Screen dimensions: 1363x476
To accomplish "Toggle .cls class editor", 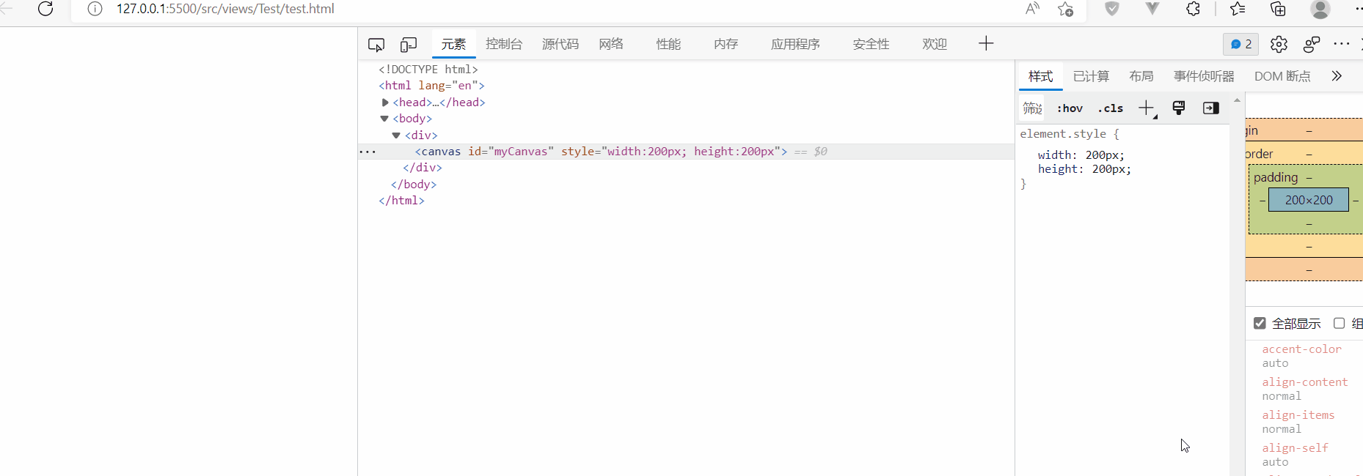I will tap(1111, 108).
